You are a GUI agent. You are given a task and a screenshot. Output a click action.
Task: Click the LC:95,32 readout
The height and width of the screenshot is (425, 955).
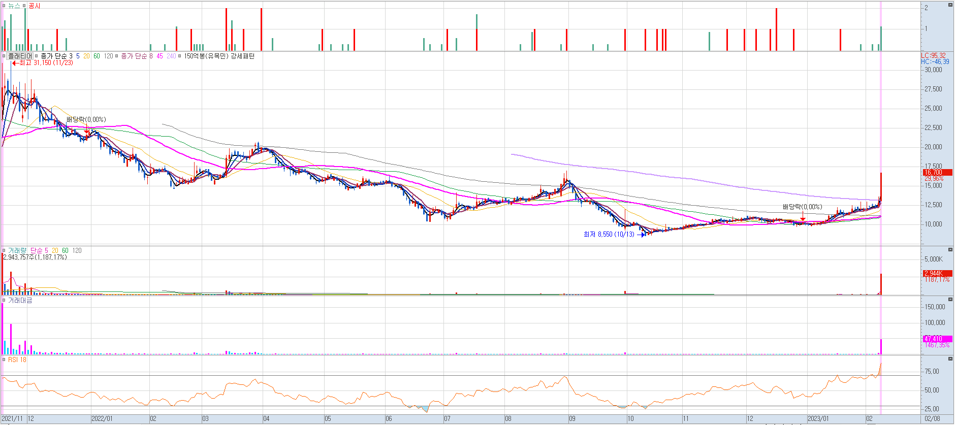click(x=934, y=56)
